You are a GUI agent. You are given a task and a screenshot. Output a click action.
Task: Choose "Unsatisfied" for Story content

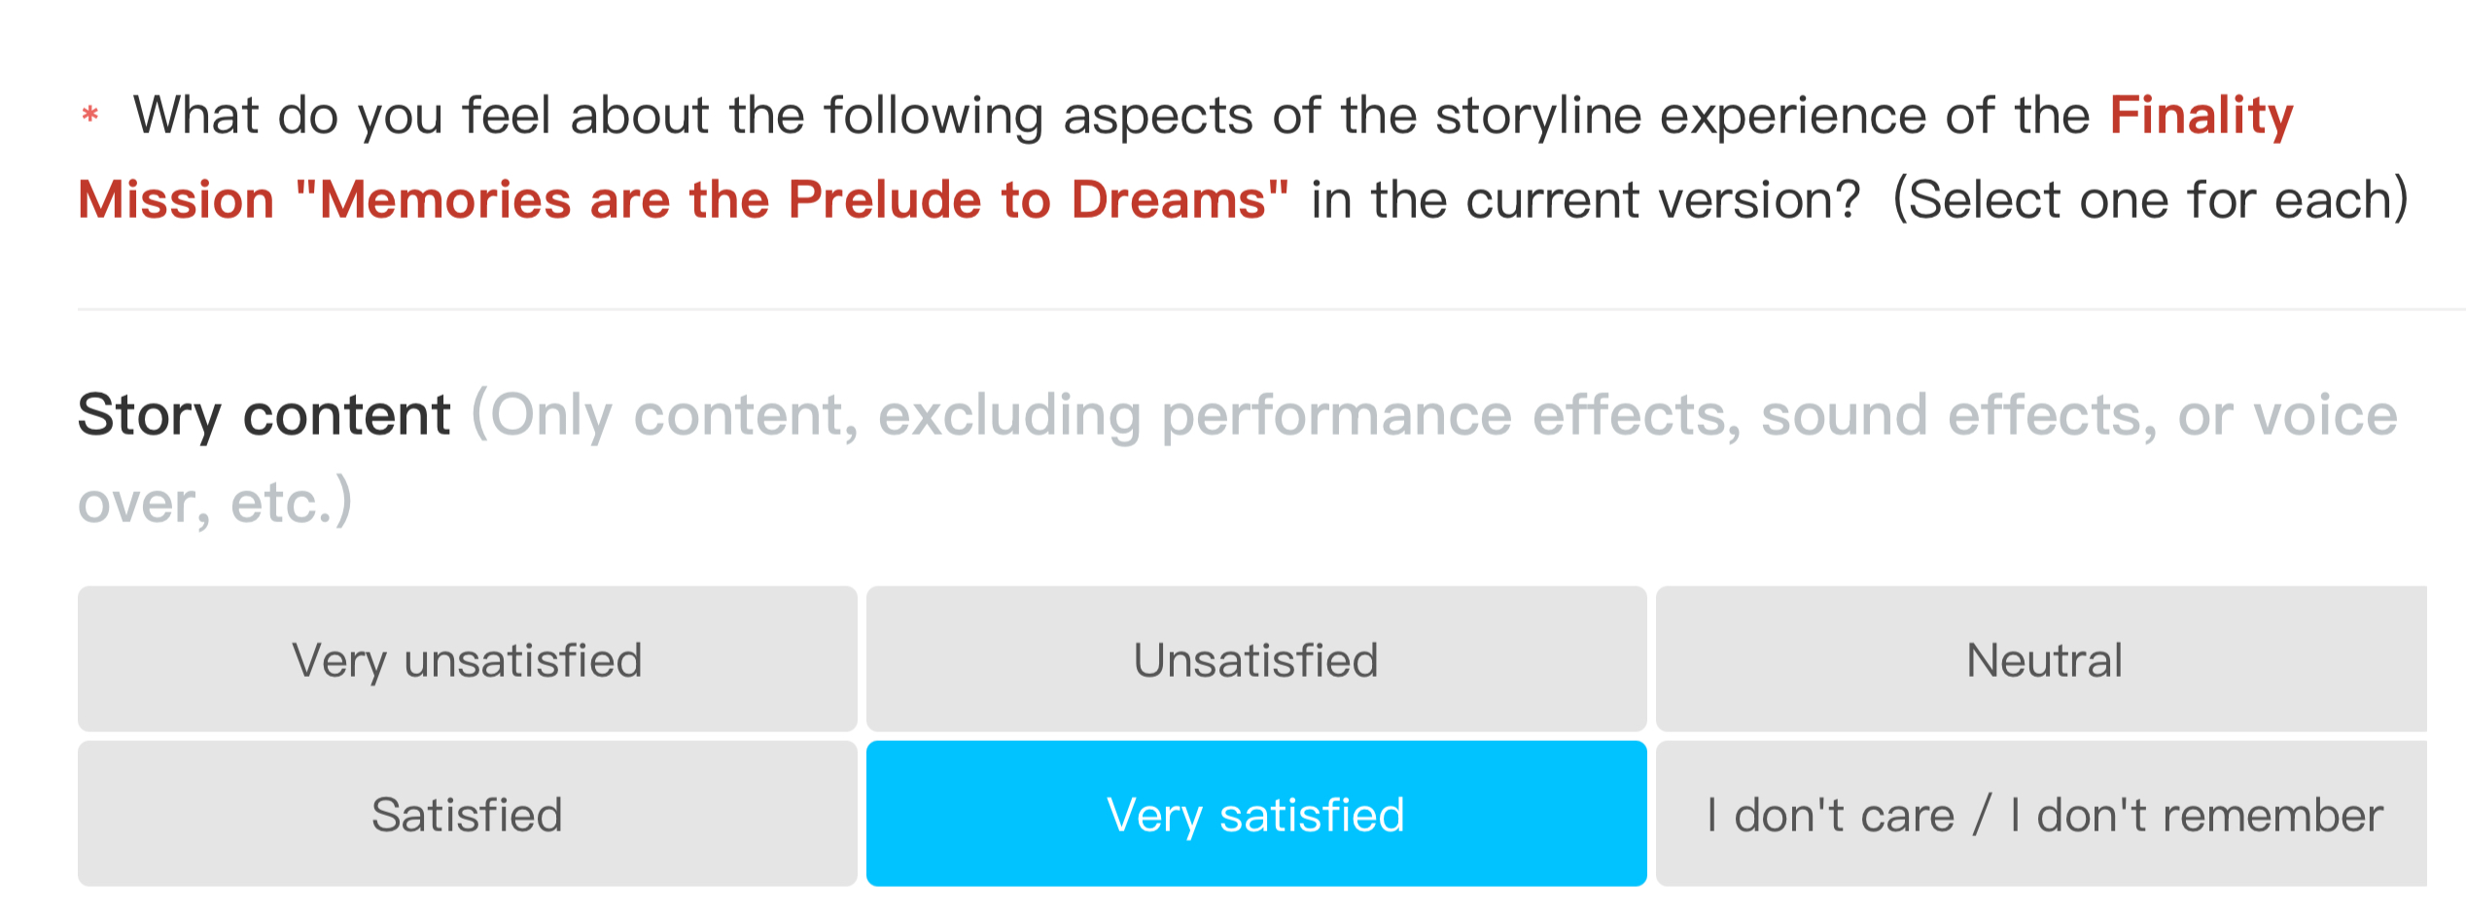1256,659
